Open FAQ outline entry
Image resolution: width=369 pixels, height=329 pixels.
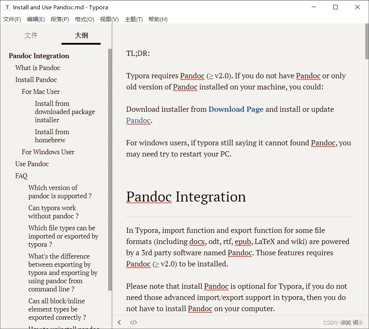[21, 176]
